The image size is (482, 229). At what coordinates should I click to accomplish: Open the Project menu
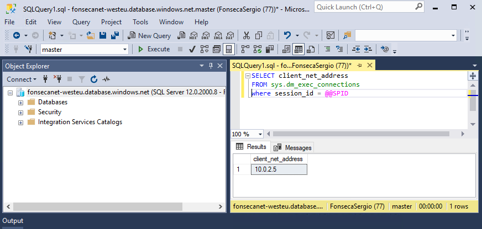(111, 22)
